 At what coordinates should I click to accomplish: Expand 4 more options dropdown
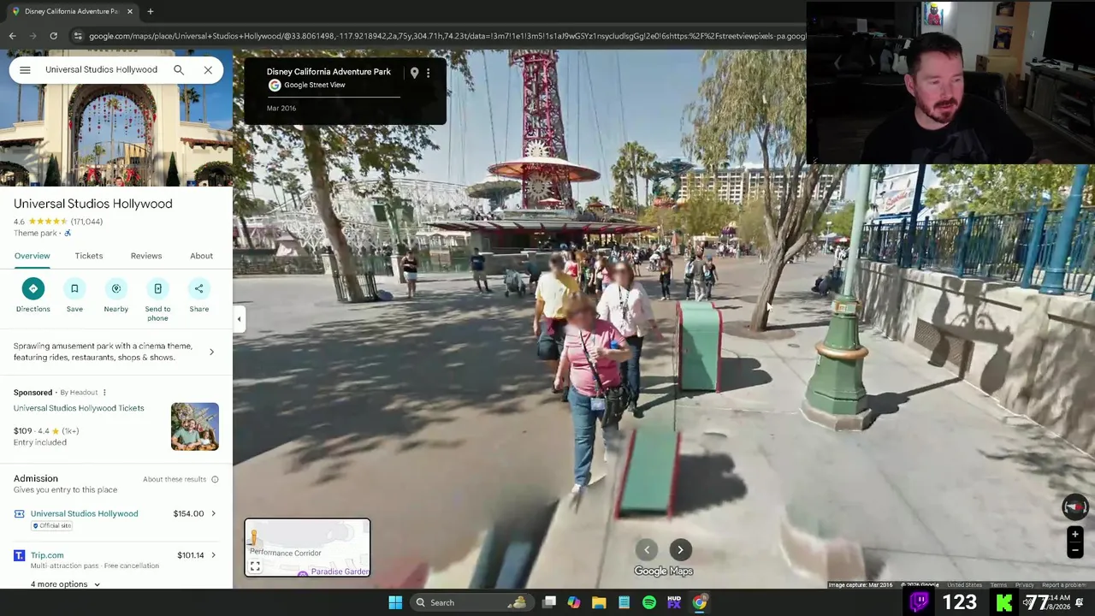65,584
